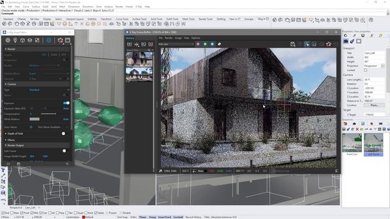This screenshot has height=219, width=390.
Task: Click first history save icon in Frame Buffer
Action: (129, 44)
